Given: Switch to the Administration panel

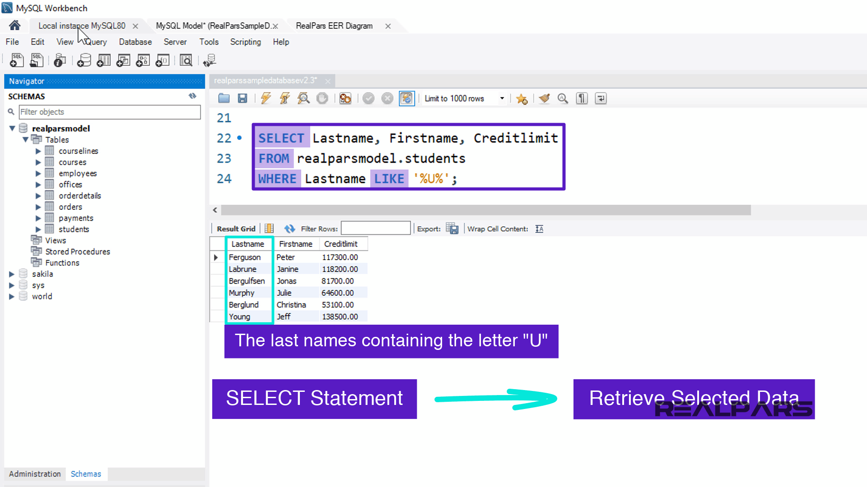Looking at the screenshot, I should point(34,474).
